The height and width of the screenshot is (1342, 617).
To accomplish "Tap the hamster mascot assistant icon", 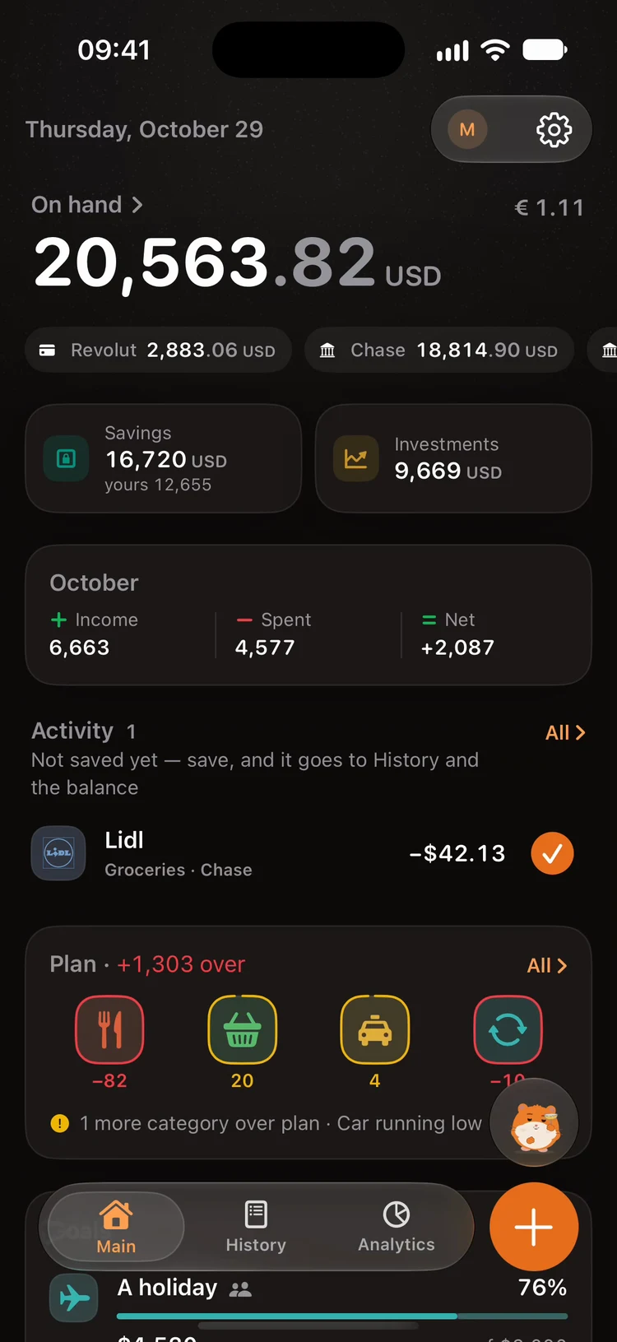I will [534, 1122].
